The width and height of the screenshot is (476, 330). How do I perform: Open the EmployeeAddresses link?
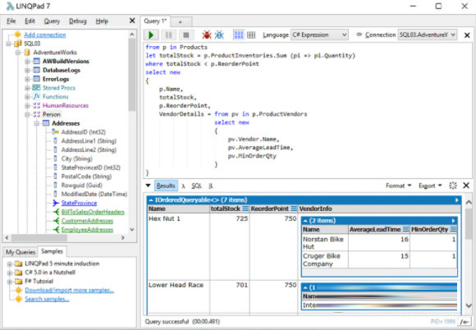[87, 230]
